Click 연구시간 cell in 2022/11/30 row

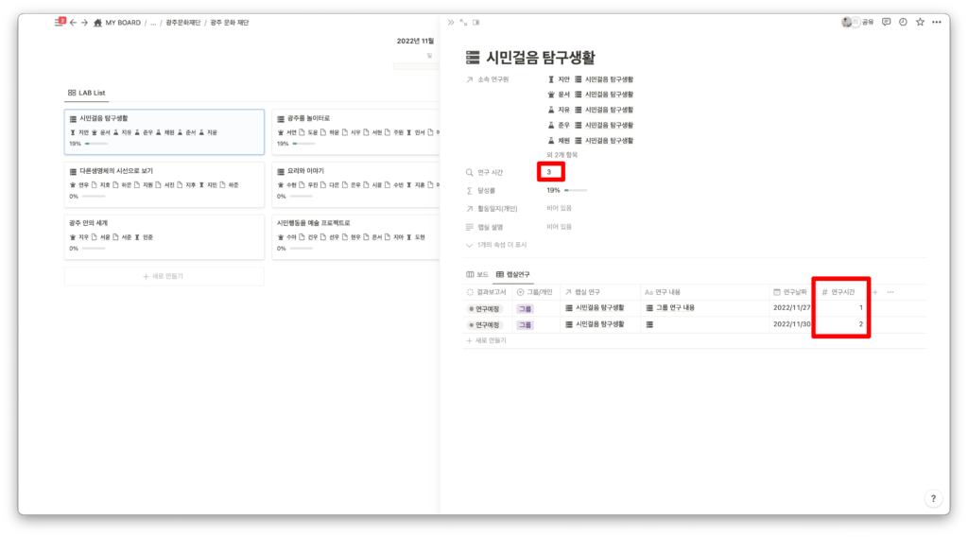(840, 324)
